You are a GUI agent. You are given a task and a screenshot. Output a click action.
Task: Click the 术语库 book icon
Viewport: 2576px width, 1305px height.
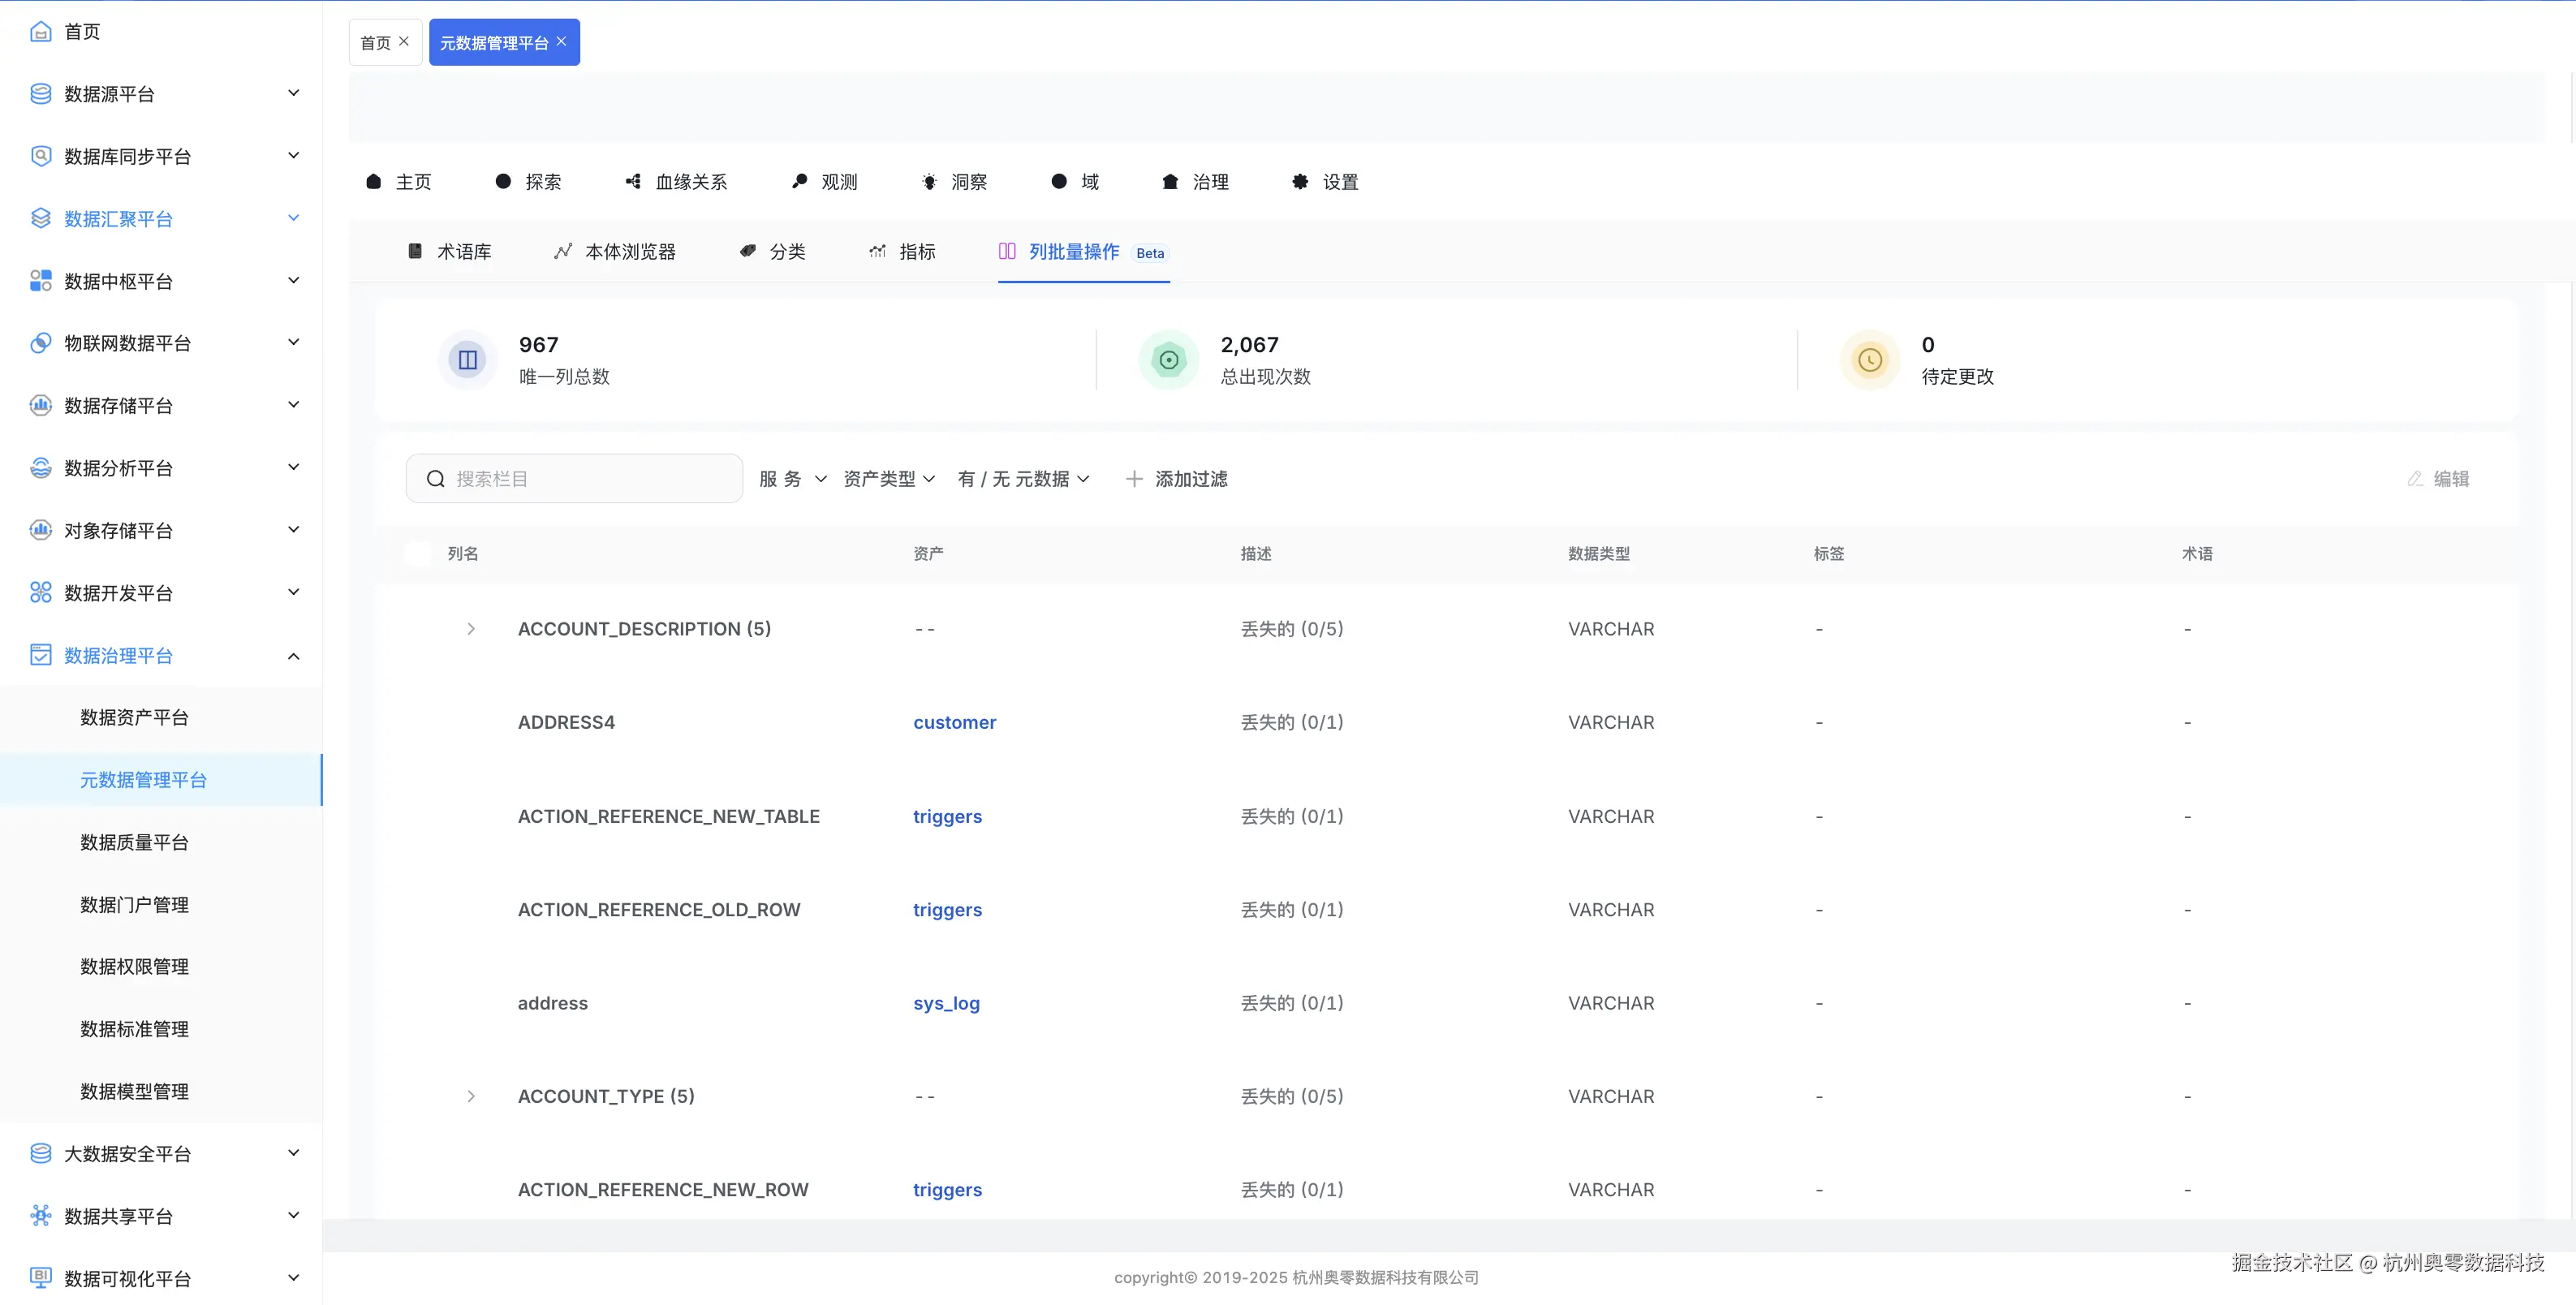tap(415, 251)
